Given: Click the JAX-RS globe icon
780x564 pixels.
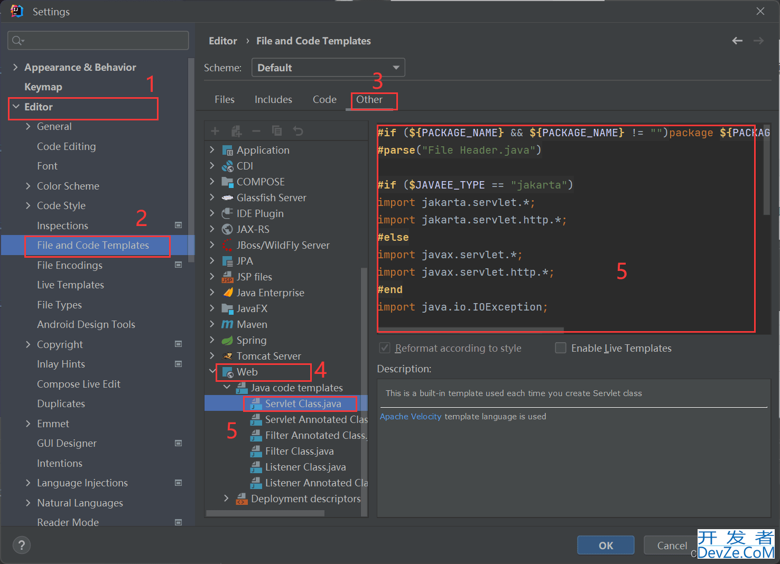Looking at the screenshot, I should point(227,230).
